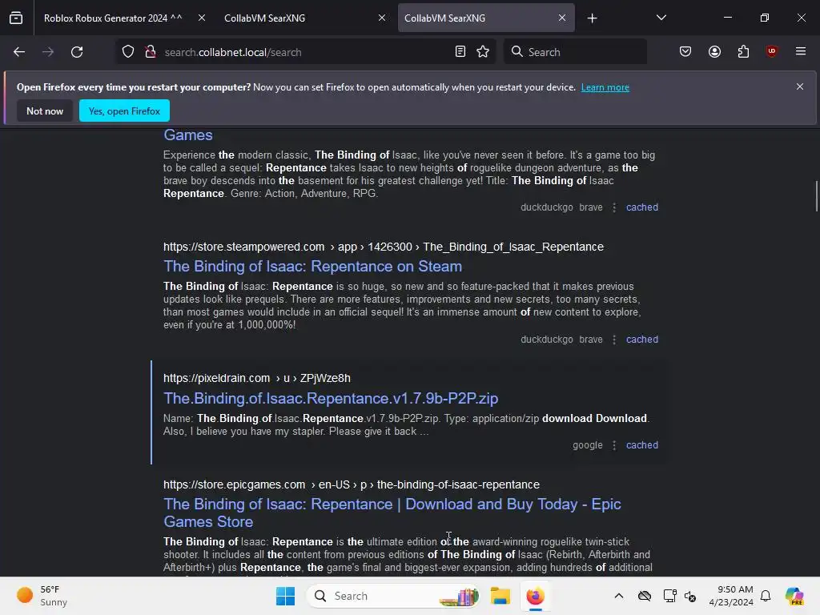
Task: Show hidden system tray icons chevron
Action: (619, 596)
